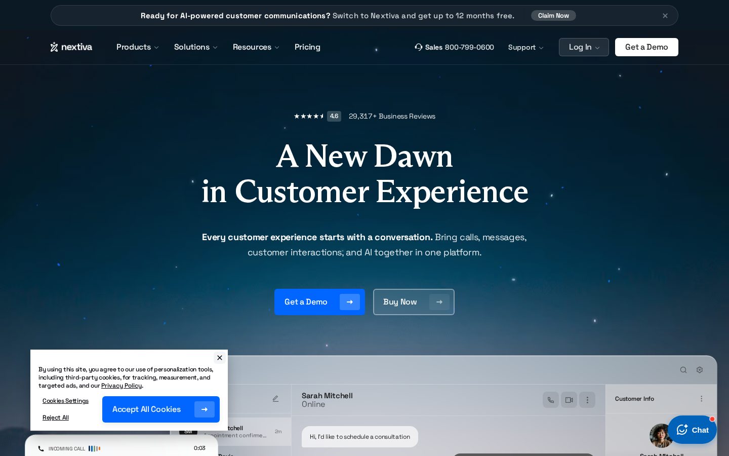Click Sarah Mitchell name in chat header
The height and width of the screenshot is (456, 729).
pyautogui.click(x=327, y=396)
